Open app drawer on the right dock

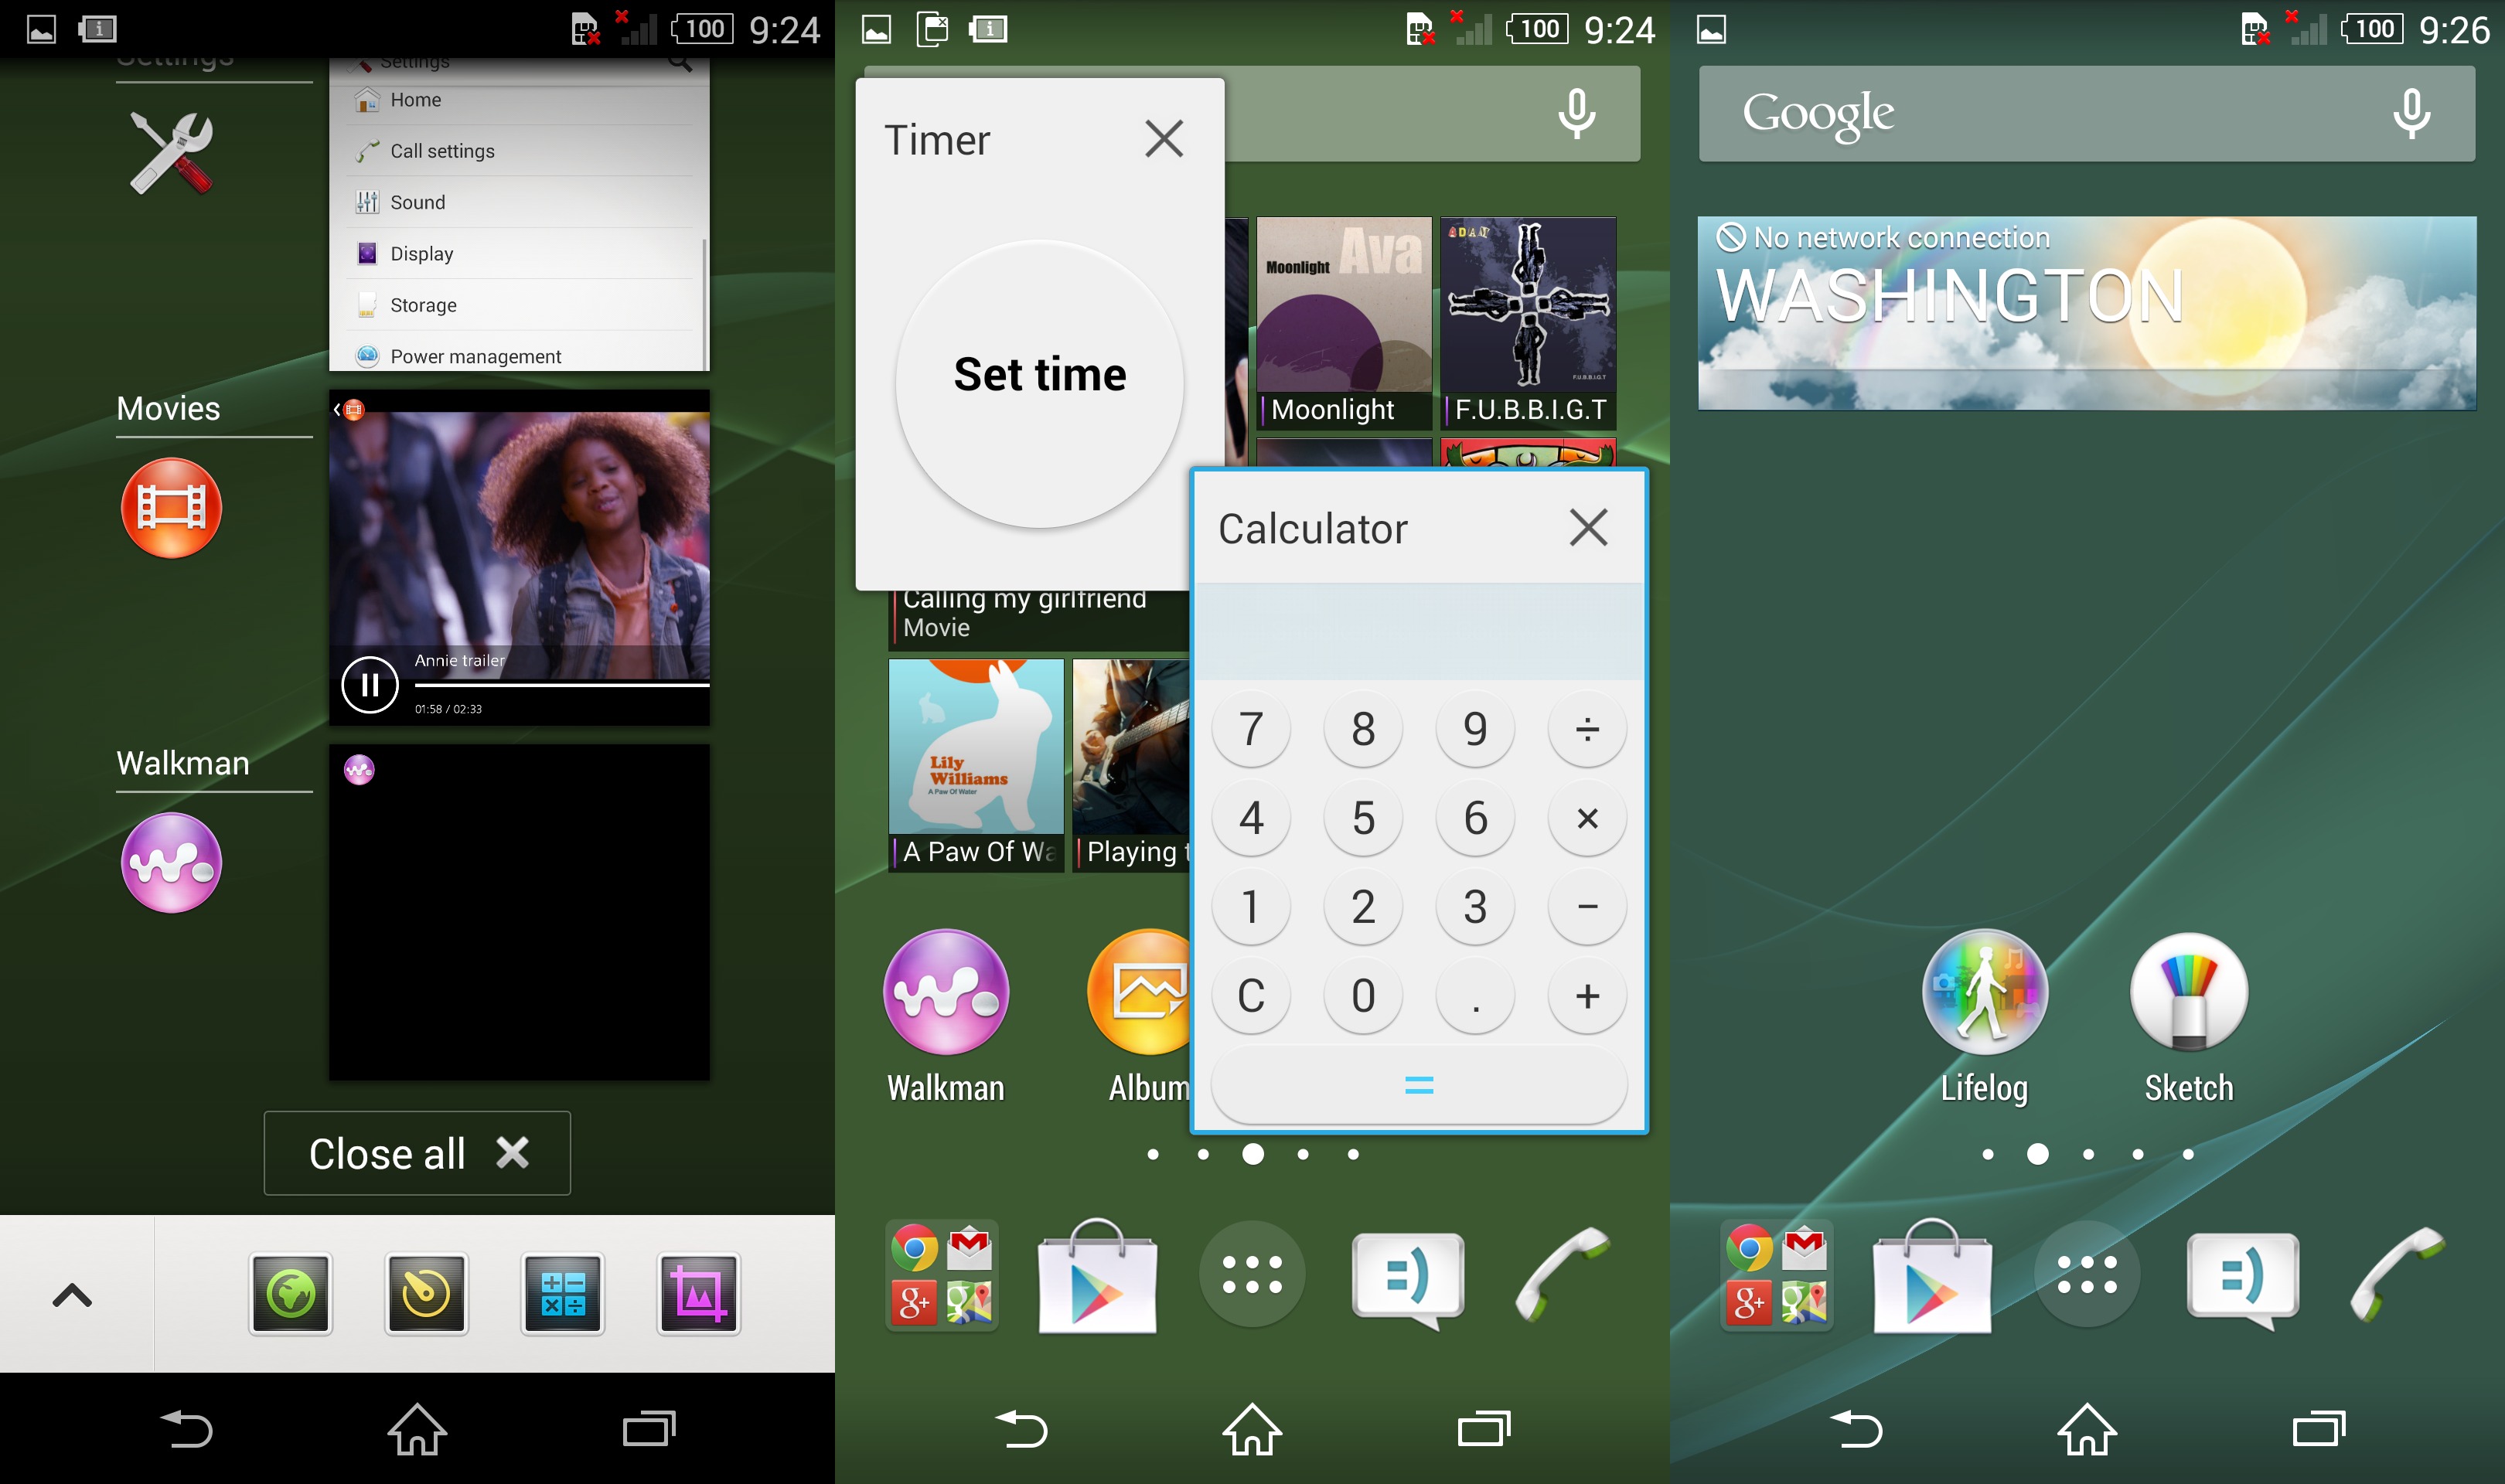pyautogui.click(x=2087, y=1275)
